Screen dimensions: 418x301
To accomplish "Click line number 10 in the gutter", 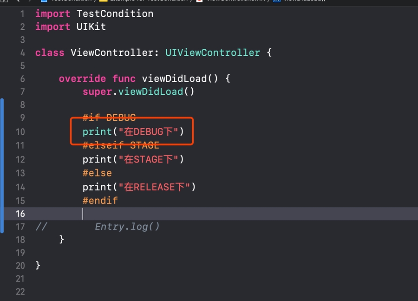I will 20,132.
